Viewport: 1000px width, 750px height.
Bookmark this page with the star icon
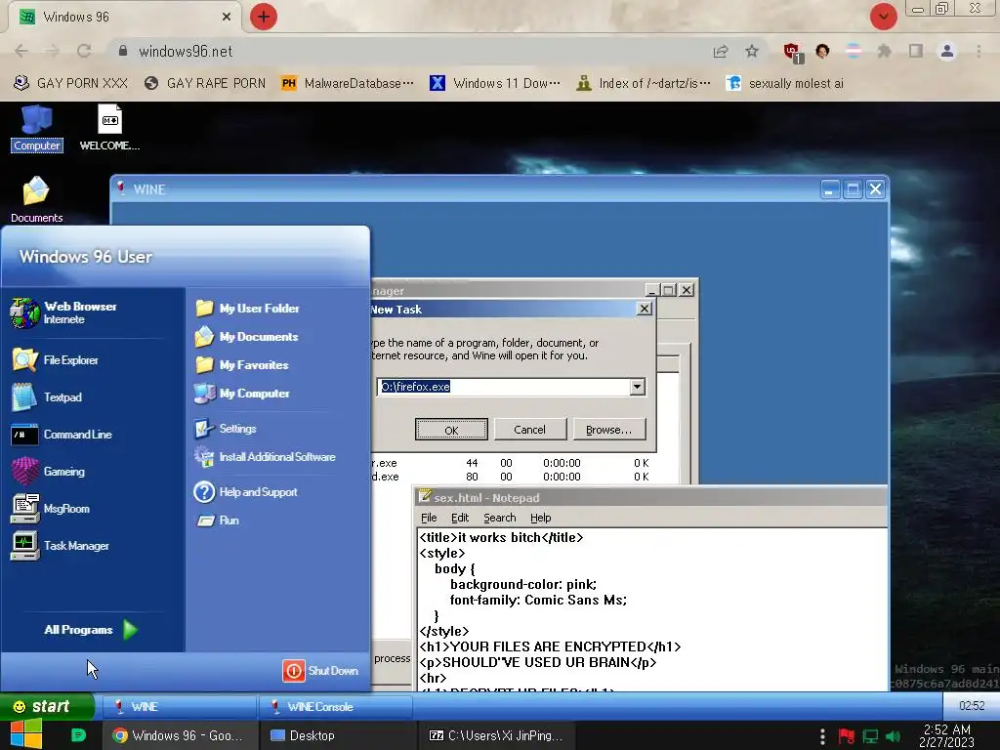752,51
